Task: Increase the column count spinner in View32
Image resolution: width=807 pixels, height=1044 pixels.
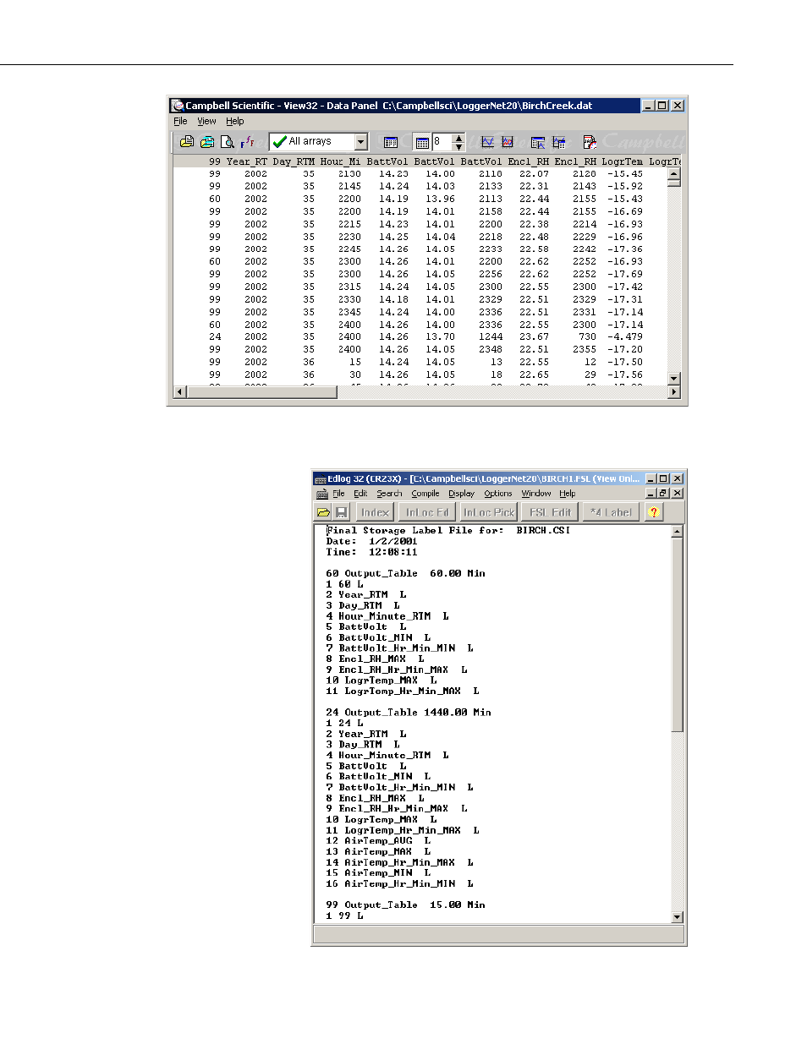Action: tap(458, 138)
